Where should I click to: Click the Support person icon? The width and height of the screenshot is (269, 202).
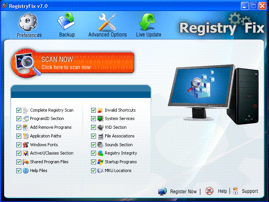pos(236,191)
